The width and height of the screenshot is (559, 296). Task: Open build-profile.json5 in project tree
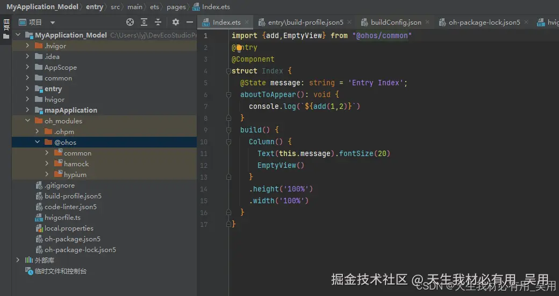[x=73, y=196]
